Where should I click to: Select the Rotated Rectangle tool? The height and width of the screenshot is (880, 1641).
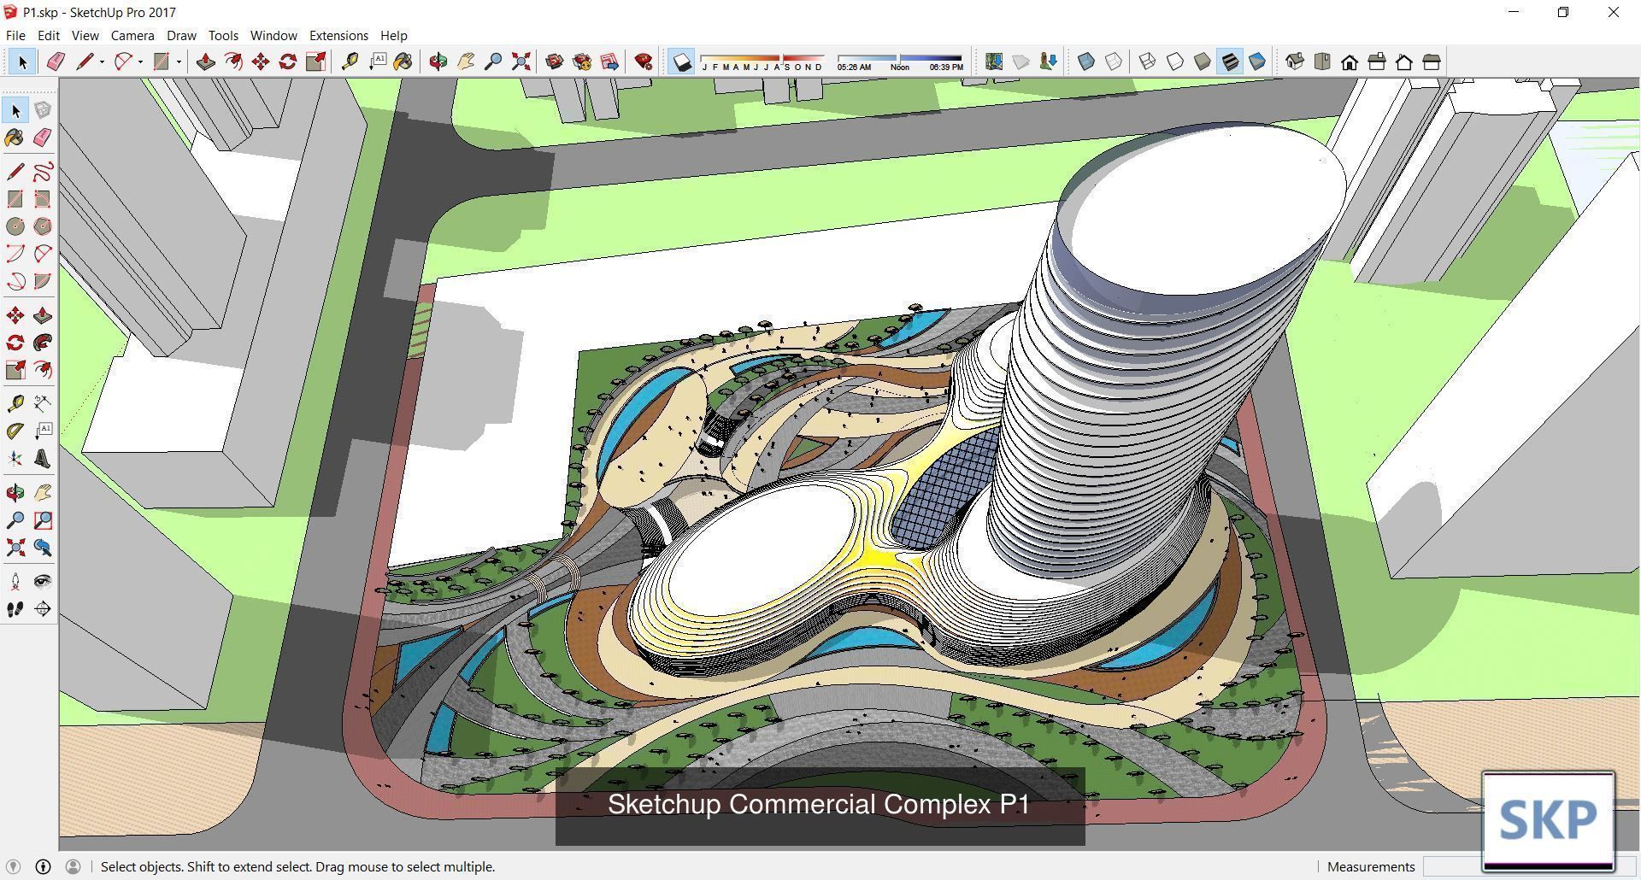pos(43,199)
